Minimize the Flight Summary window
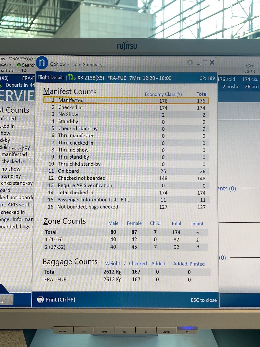This screenshot has width=260, height=347. pos(198,63)
